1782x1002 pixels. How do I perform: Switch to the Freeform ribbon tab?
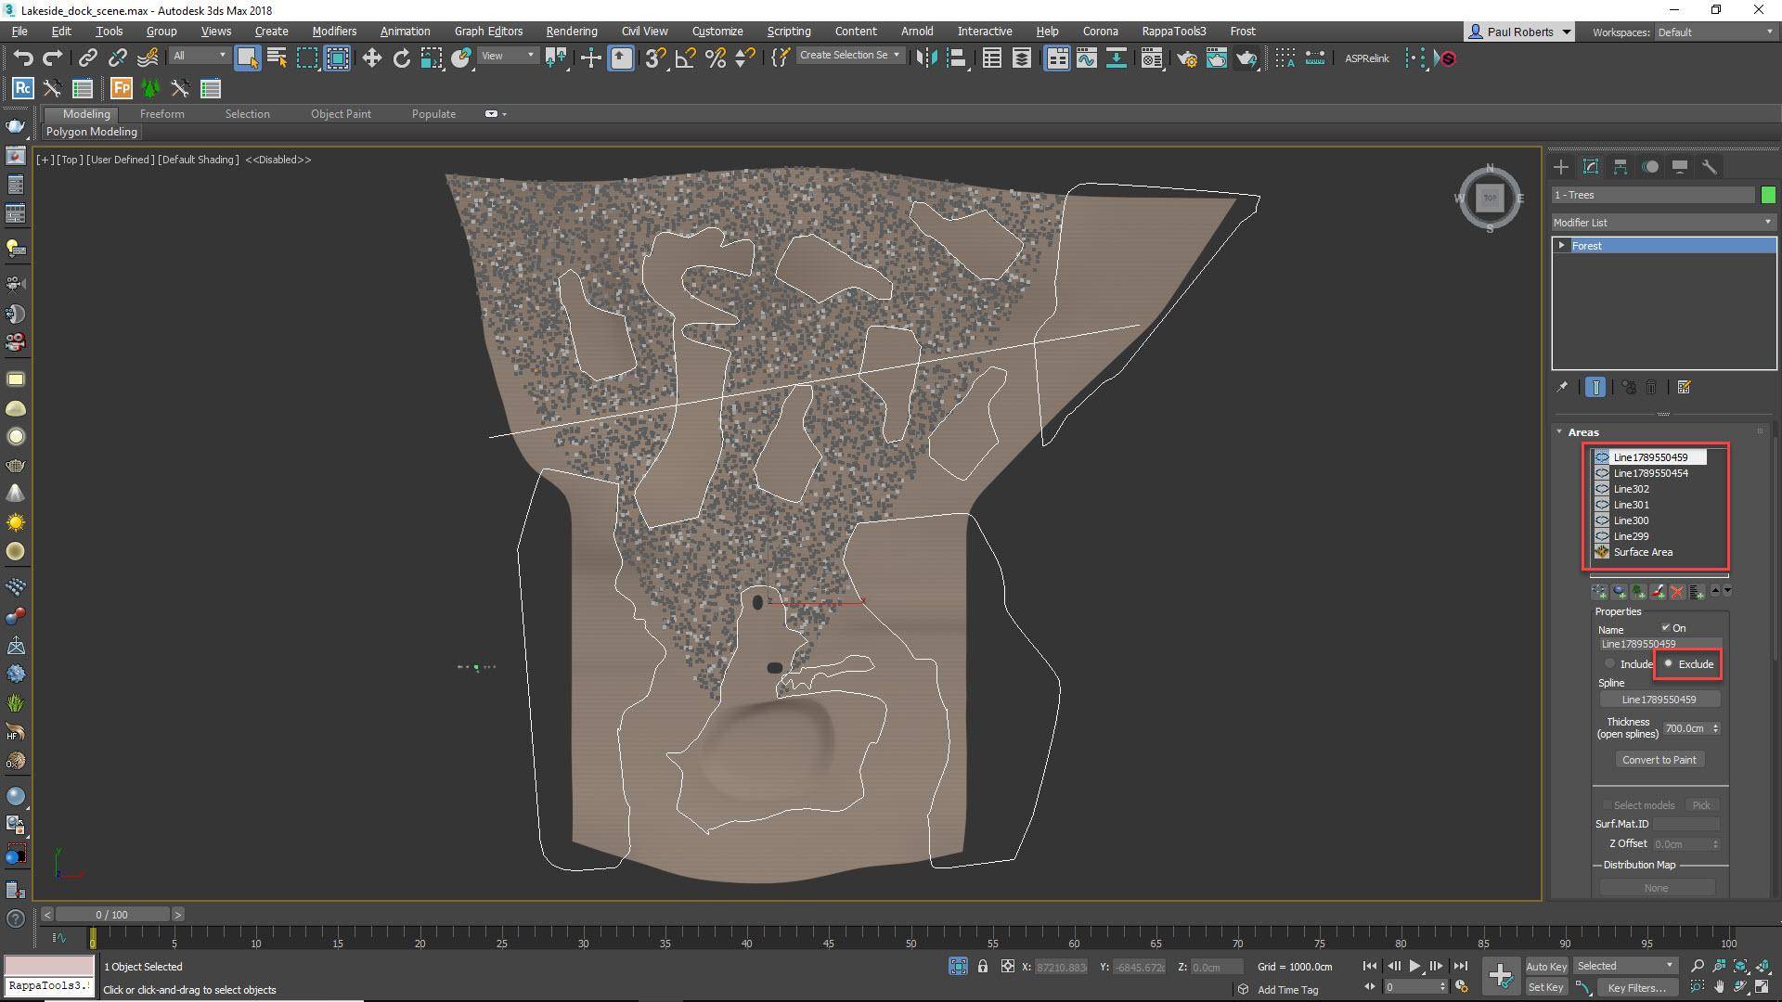pos(162,113)
